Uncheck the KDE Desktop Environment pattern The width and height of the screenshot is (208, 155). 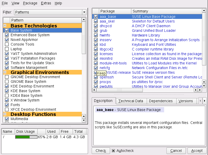(7, 86)
